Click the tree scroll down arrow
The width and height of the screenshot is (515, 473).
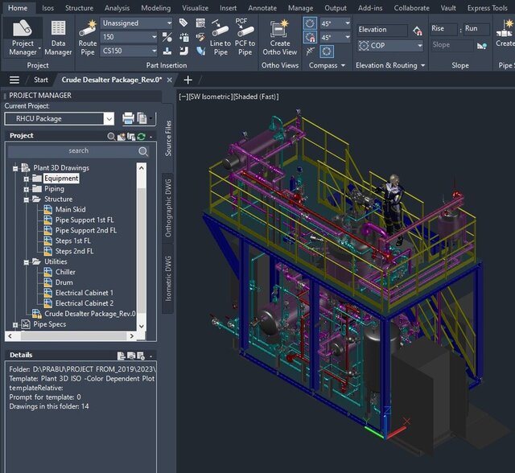(x=142, y=326)
